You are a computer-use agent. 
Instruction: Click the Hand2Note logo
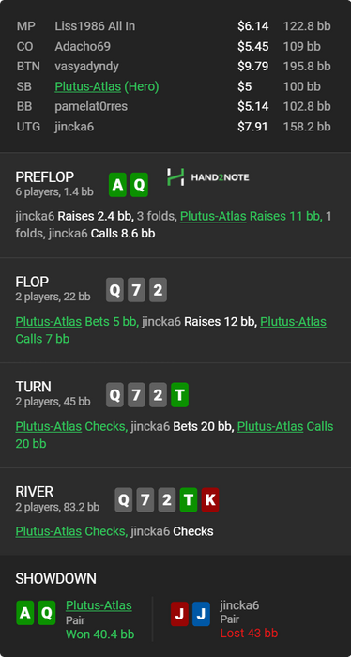[207, 177]
